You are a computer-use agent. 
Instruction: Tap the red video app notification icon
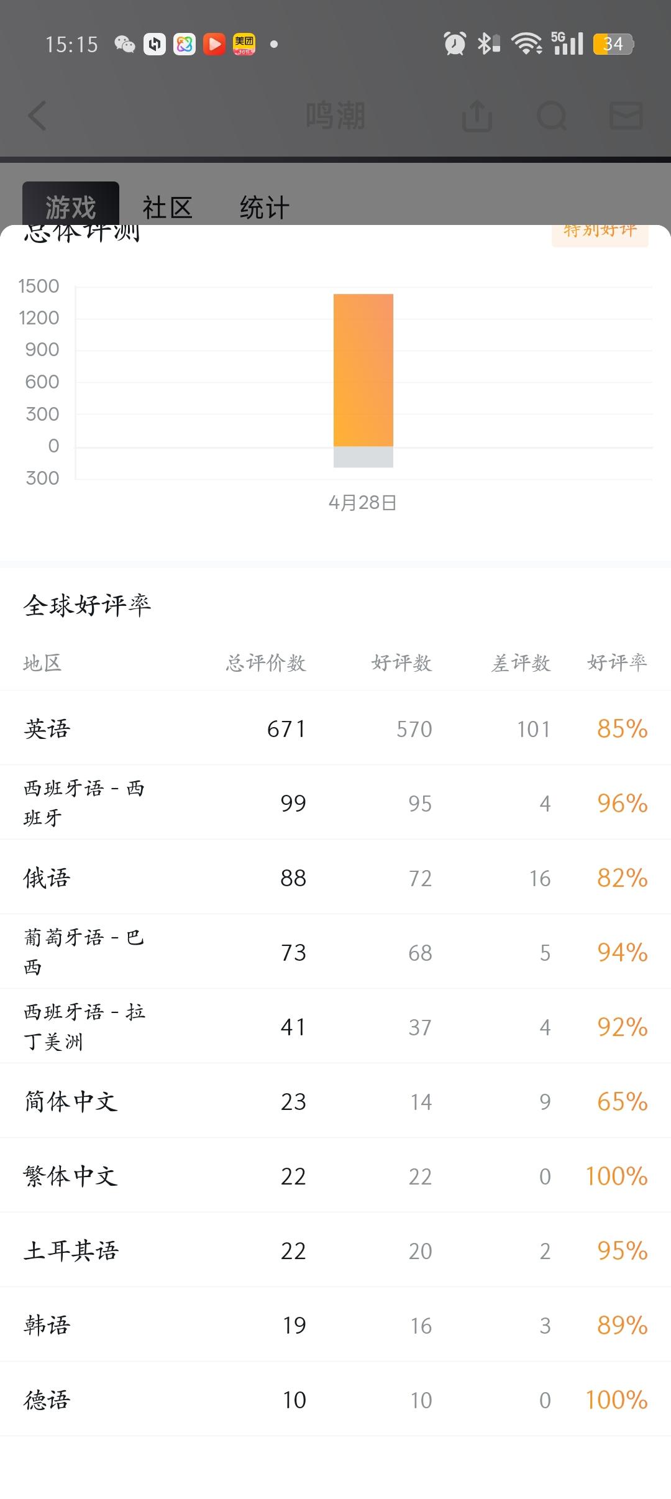click(x=214, y=44)
